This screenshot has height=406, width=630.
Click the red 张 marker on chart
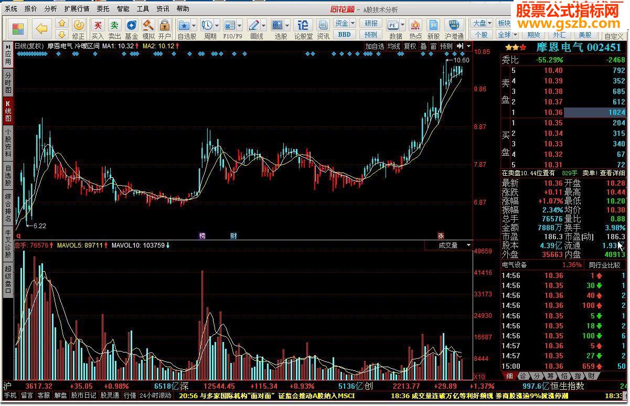pos(441,236)
